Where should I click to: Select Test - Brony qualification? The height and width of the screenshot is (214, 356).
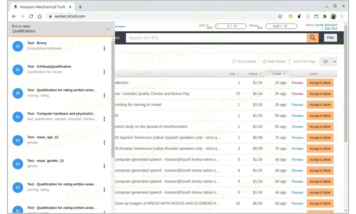[37, 43]
